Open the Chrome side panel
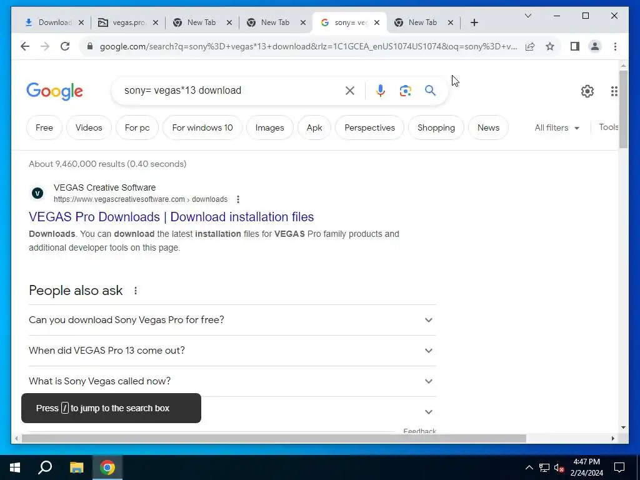Screen dimensions: 640x480 (x=575, y=46)
